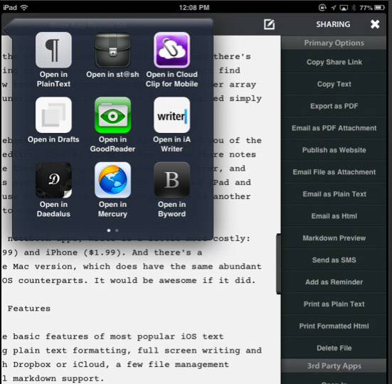Tap line 'Dropbox or iCloud, a few file management'

pyautogui.click(x=121, y=365)
